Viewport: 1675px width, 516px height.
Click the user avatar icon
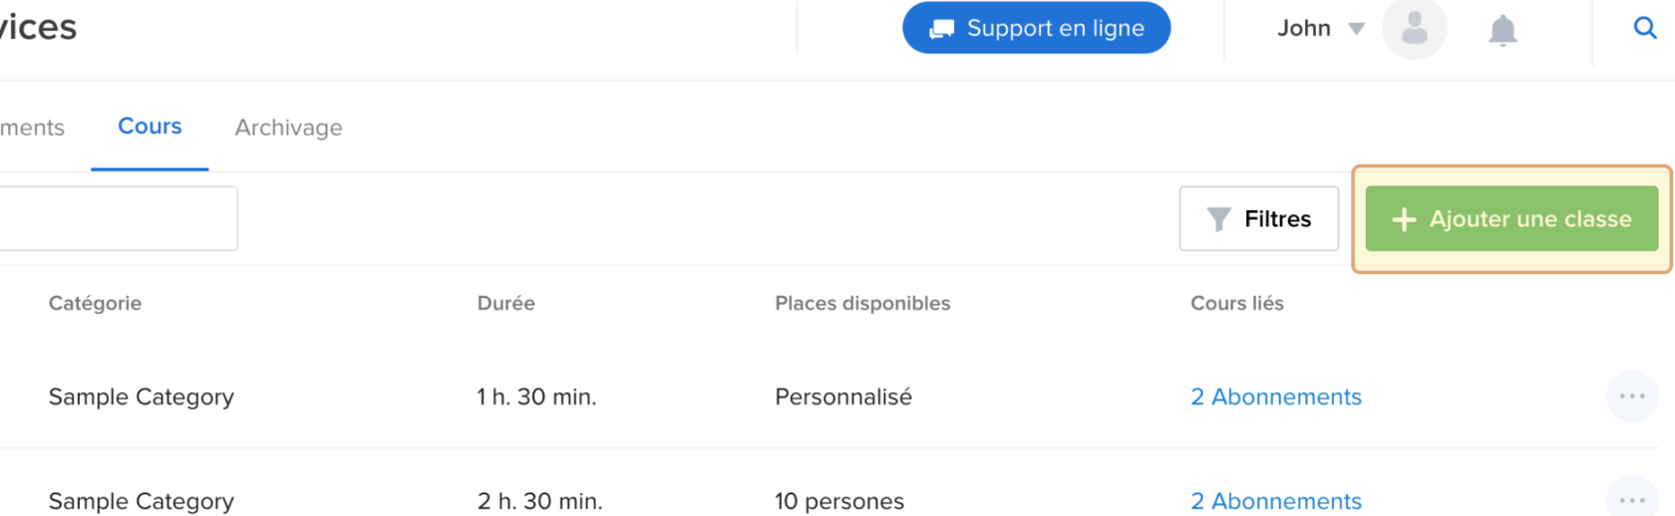[x=1414, y=29]
